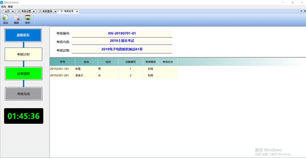
Task: Click the green 试卷提取 button
Action: (23, 73)
